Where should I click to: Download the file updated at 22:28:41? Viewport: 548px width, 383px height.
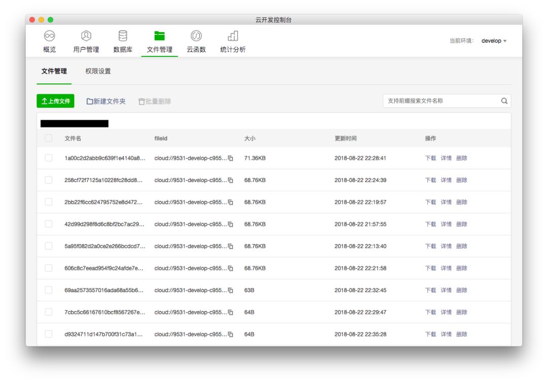pos(431,158)
